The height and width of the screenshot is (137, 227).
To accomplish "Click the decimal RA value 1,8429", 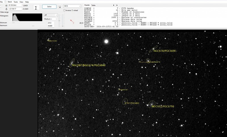I will (25, 5).
